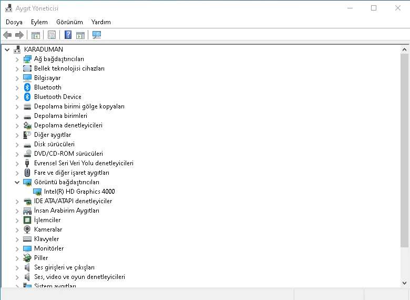Open the Yardım menu
The image size is (410, 300).
pos(101,22)
